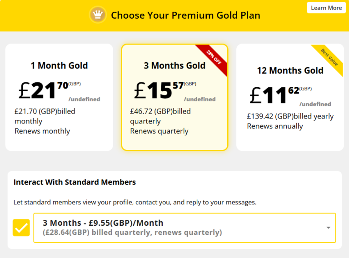
Task: Click the gold crown icon in header
Action: pos(97,15)
